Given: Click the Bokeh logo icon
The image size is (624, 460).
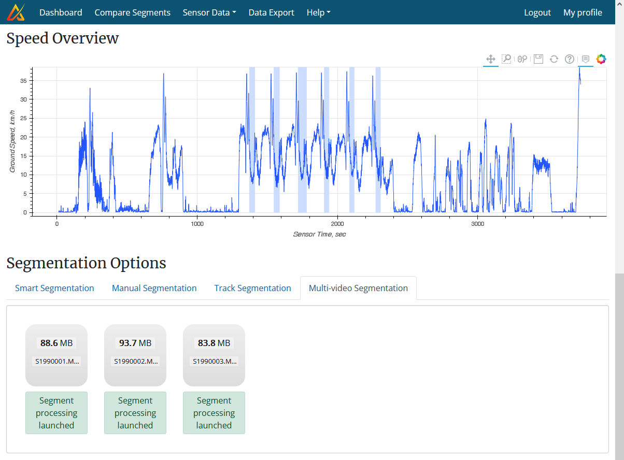Looking at the screenshot, I should point(601,59).
